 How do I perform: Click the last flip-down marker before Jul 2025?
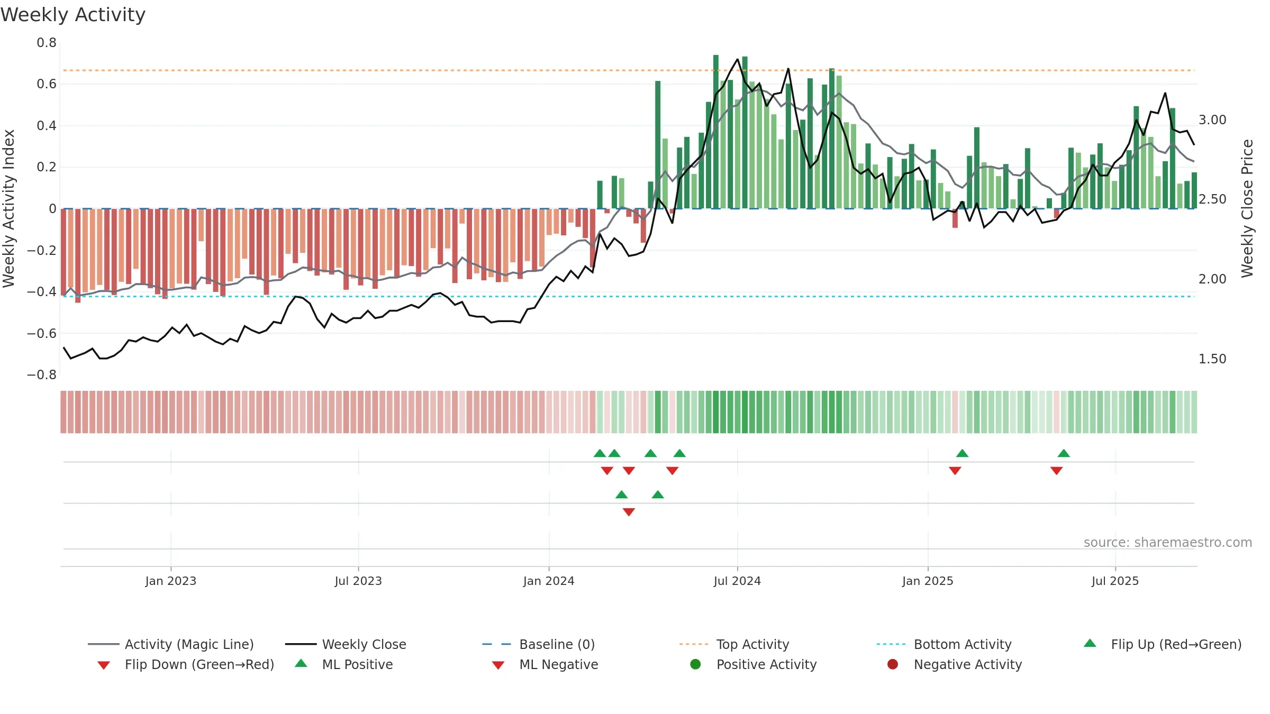(x=1057, y=471)
